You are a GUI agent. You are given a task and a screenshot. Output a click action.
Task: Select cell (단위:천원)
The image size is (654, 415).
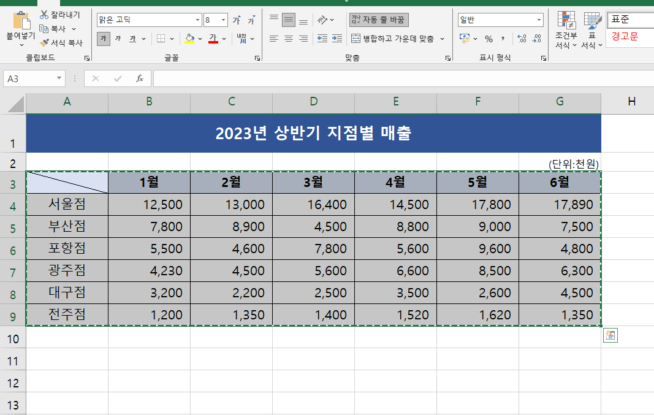pos(560,164)
